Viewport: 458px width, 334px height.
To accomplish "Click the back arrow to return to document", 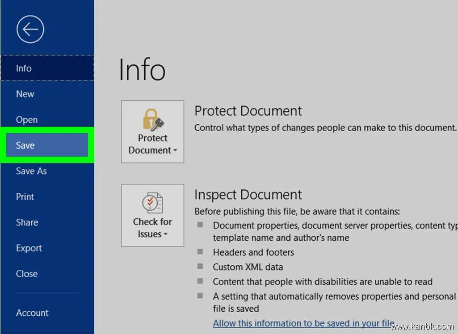I will coord(30,29).
